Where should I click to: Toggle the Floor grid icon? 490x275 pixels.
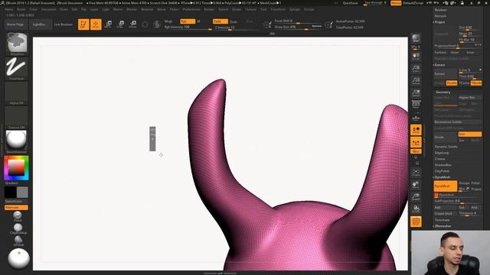(416, 118)
